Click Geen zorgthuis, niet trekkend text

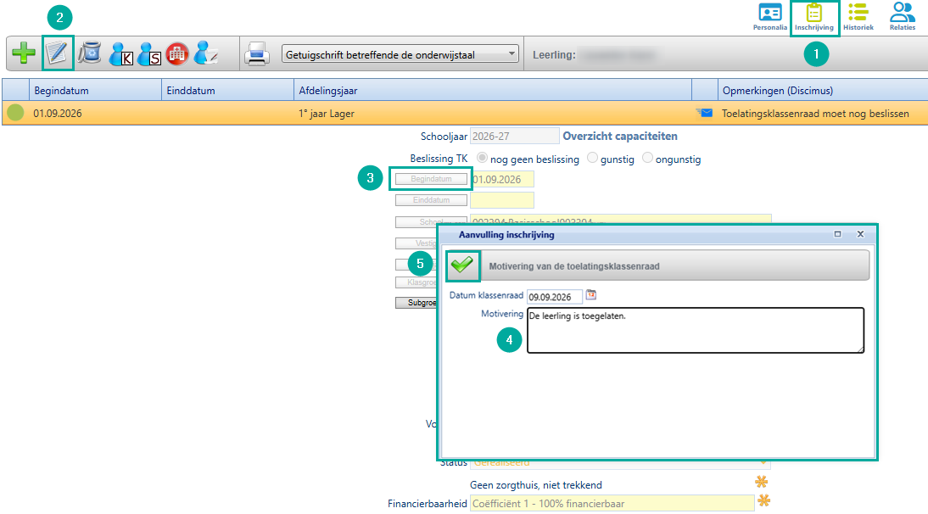click(x=535, y=485)
